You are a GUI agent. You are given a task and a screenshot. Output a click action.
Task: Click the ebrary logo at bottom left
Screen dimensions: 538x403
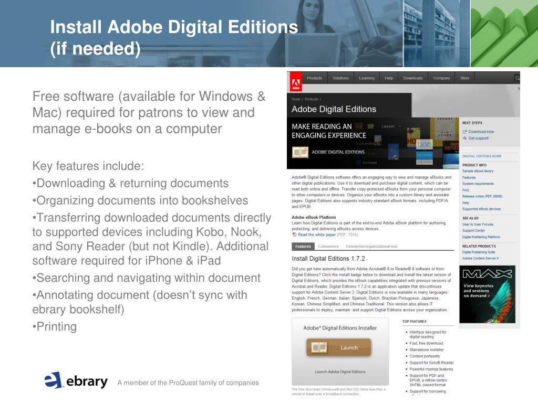[76, 380]
